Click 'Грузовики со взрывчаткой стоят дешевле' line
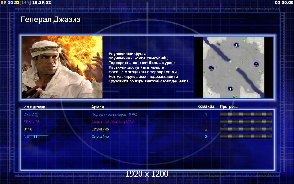Screen dimensions: 294x184 pyautogui.click(x=149, y=81)
